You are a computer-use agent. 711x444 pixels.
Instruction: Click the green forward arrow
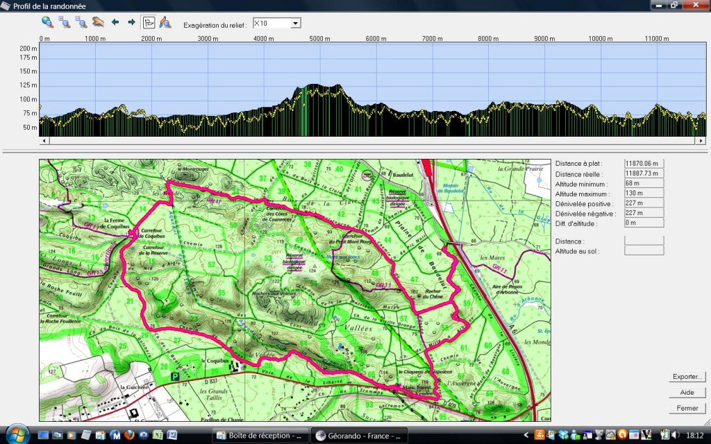tap(131, 22)
